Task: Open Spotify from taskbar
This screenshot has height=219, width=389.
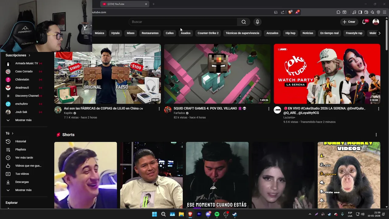Action: click(217, 214)
